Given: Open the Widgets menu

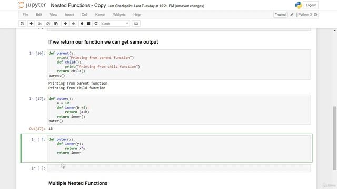Looking at the screenshot, I should [x=119, y=15].
